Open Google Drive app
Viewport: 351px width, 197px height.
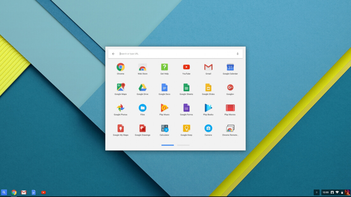coord(143,88)
